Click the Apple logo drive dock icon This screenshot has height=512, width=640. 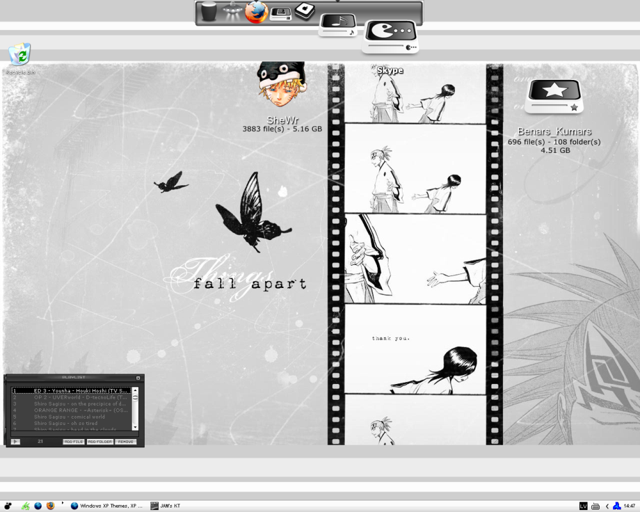305,11
